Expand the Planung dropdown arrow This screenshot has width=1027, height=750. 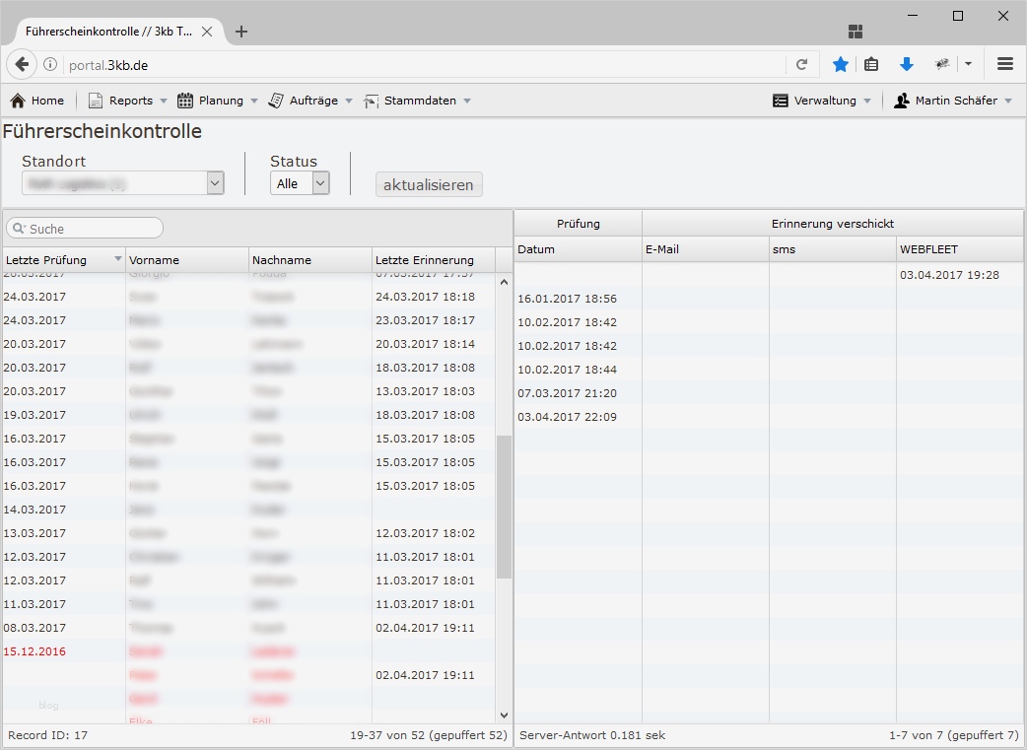(254, 102)
